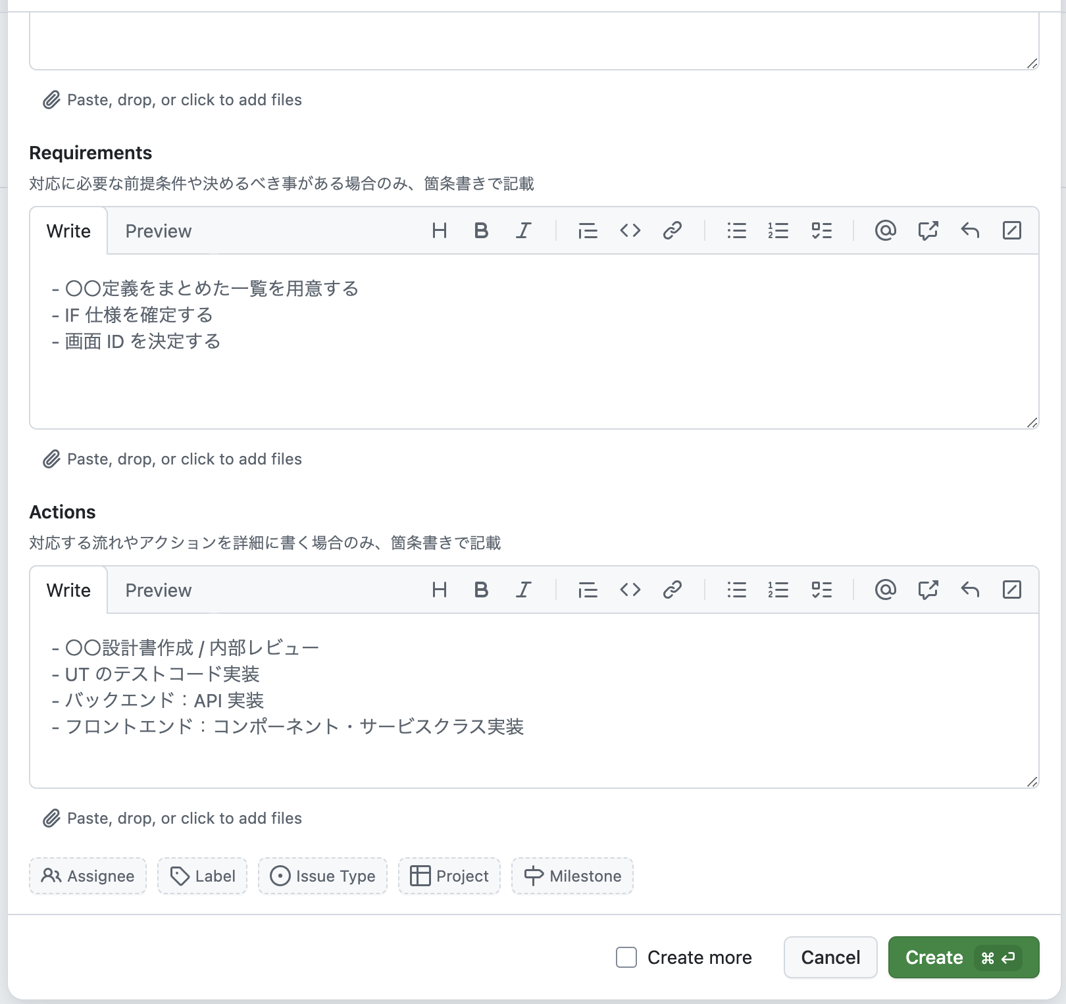Screen dimensions: 1066x1004
Task: Open the Label selector
Action: pyautogui.click(x=202, y=876)
